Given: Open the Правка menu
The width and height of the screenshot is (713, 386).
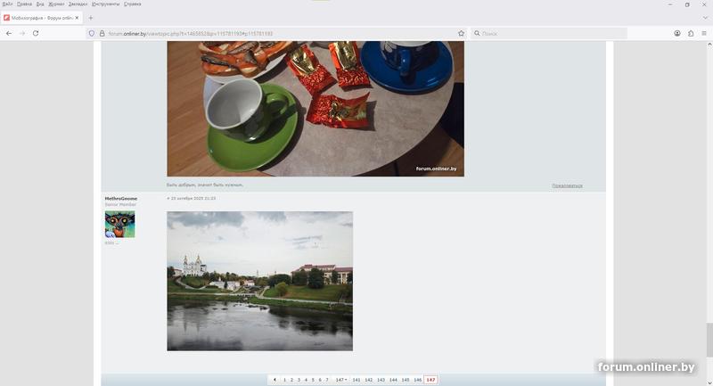Looking at the screenshot, I should point(24,4).
